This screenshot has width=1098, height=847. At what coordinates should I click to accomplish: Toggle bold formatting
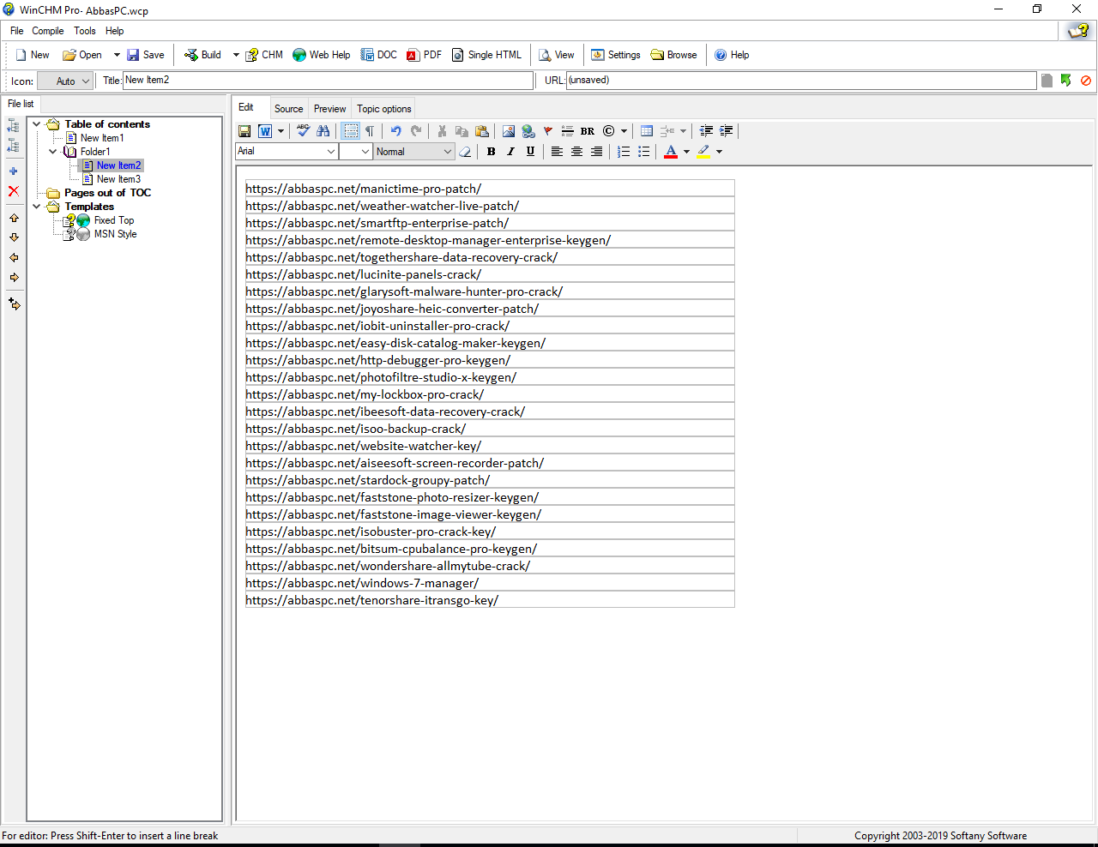pyautogui.click(x=491, y=152)
